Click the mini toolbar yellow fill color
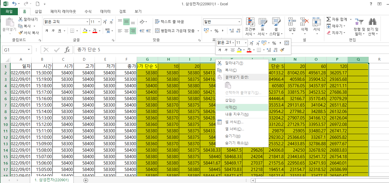The image size is (389, 183). point(239,50)
